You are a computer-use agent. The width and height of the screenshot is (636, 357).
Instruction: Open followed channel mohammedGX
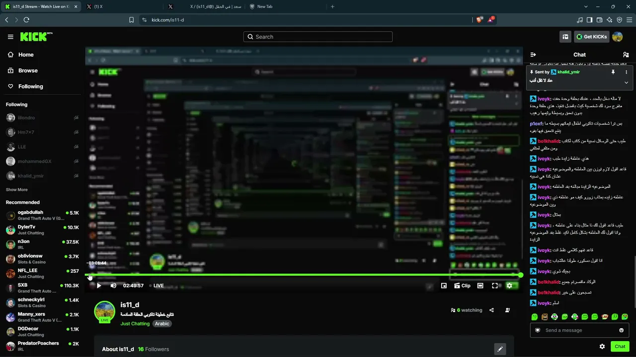(x=42, y=162)
